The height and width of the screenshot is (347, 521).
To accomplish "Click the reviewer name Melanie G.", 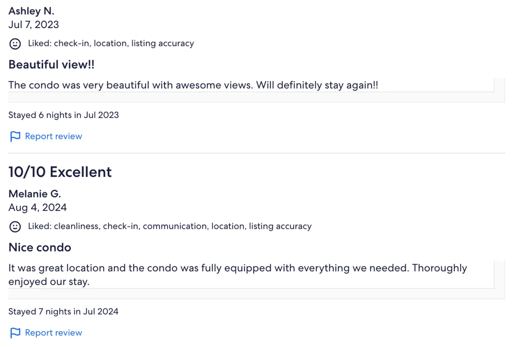I will (35, 194).
